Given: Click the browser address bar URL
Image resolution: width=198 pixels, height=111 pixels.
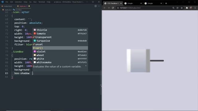Looking at the screenshot, I should point(130,8).
